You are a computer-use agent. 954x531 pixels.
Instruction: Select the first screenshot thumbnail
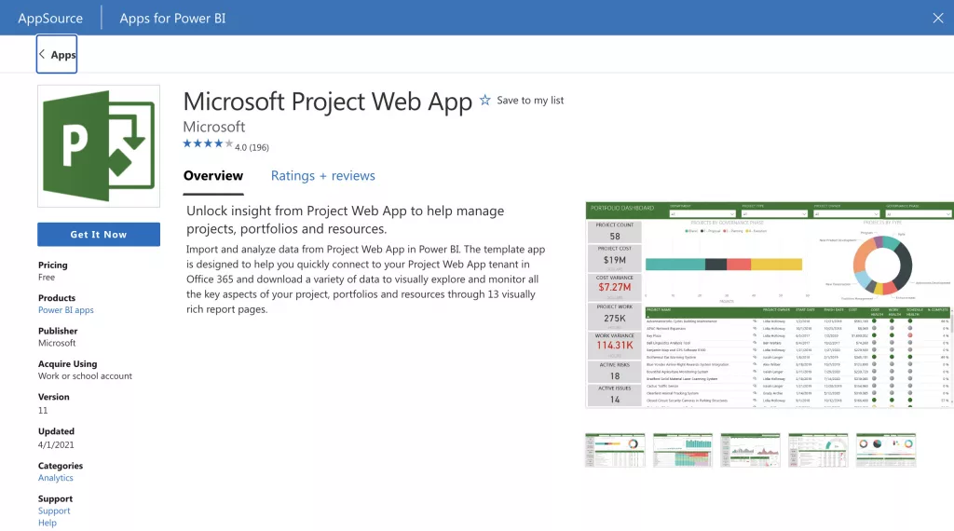tap(615, 450)
